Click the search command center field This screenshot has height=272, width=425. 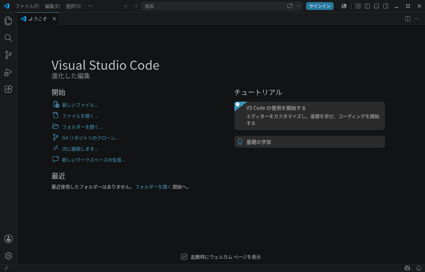(x=222, y=6)
